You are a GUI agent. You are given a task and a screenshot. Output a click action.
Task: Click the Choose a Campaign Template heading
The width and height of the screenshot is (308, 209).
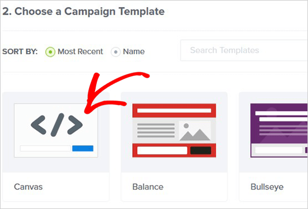[83, 12]
